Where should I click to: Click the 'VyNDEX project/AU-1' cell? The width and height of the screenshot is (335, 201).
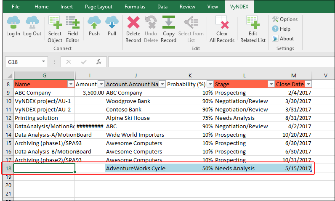coord(44,101)
